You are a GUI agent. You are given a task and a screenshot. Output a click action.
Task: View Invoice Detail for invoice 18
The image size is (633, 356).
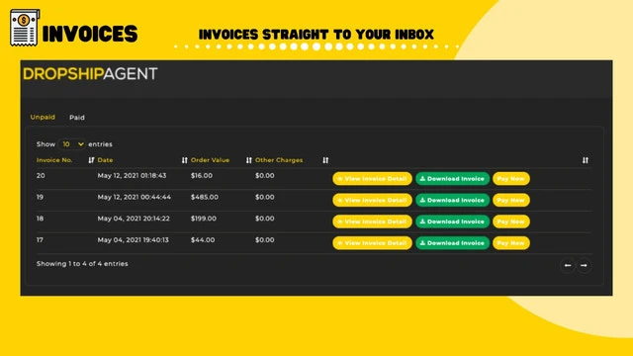click(x=372, y=222)
